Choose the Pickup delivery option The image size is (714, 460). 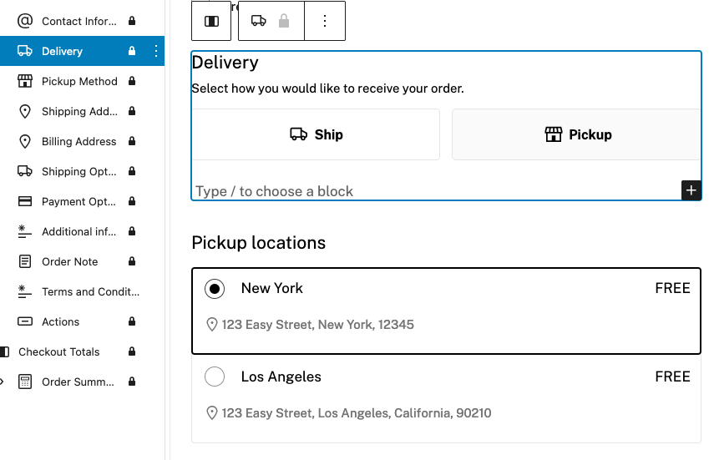click(576, 134)
